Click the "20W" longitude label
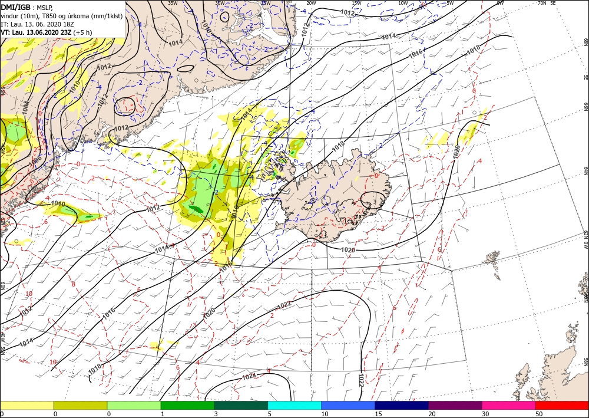The width and height of the screenshot is (589, 418). [310, 3]
